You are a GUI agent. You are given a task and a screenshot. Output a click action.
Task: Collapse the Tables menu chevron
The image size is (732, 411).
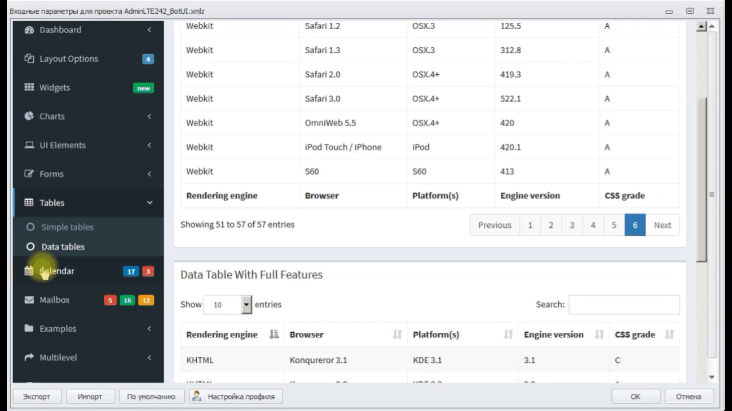[x=150, y=203]
